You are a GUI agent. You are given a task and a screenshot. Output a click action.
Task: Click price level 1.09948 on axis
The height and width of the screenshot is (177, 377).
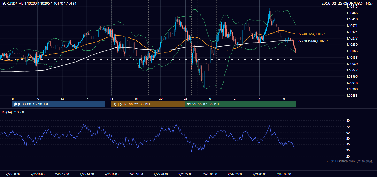point(352,83)
